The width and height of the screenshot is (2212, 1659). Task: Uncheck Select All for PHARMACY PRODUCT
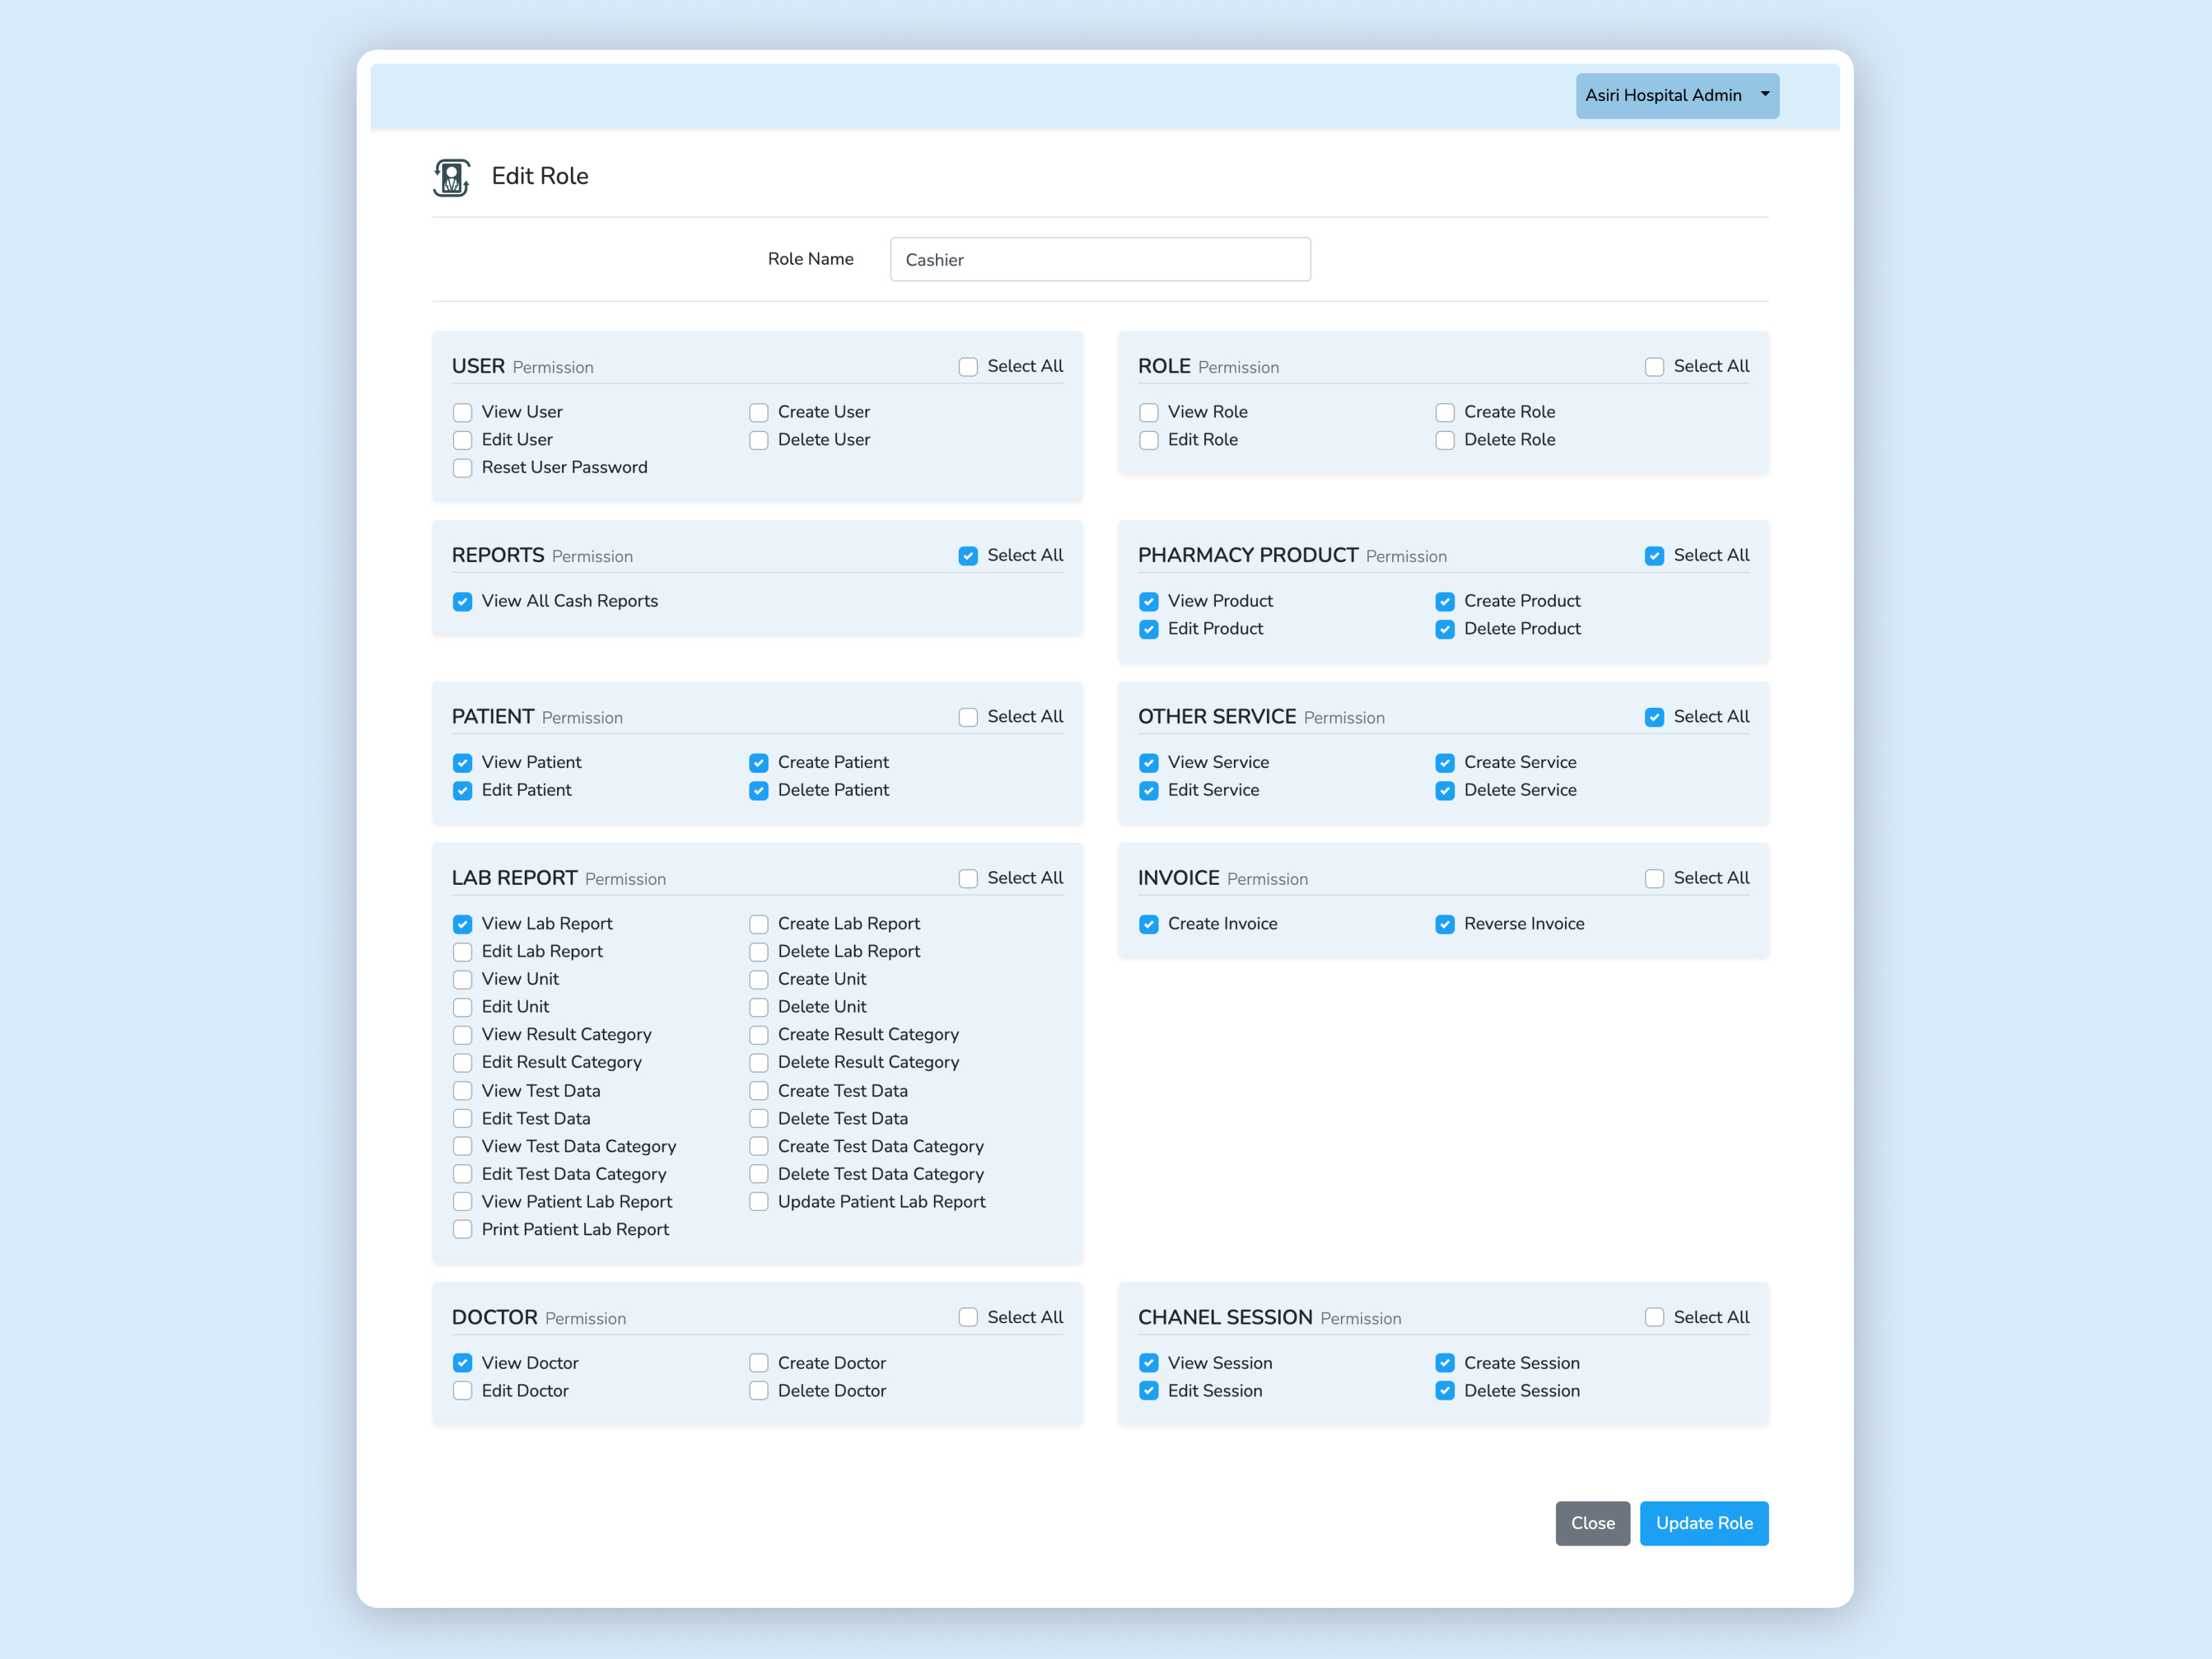point(1654,556)
